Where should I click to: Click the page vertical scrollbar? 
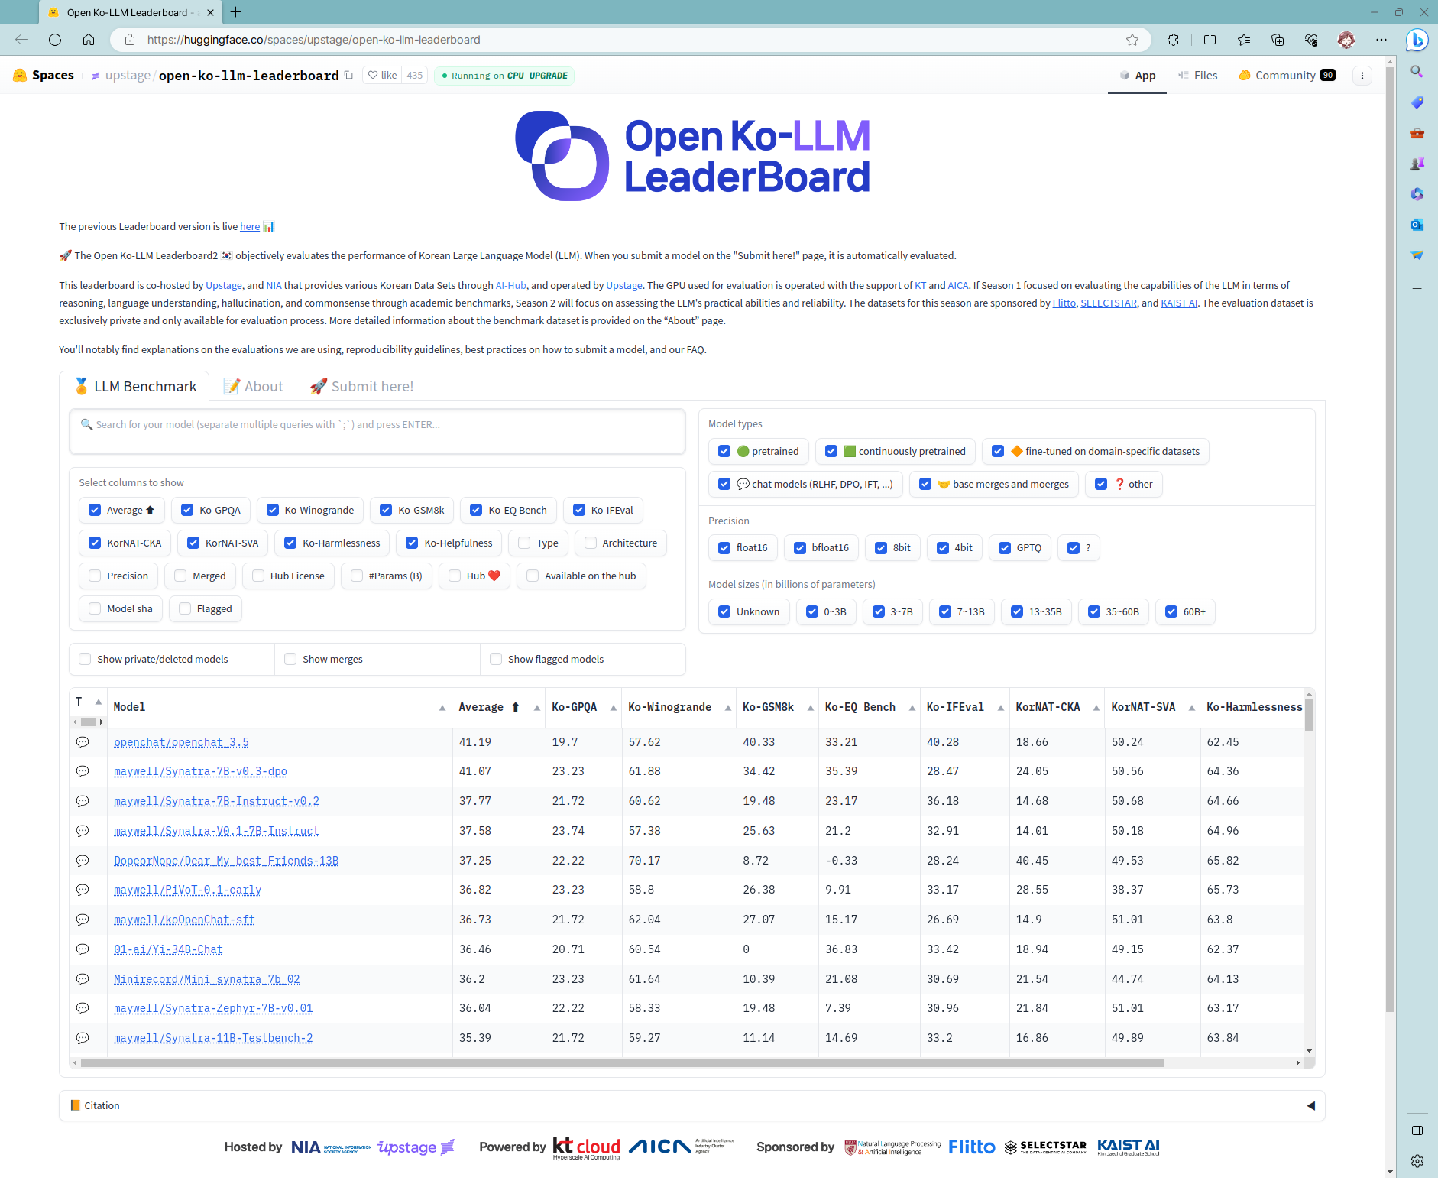point(1390,539)
